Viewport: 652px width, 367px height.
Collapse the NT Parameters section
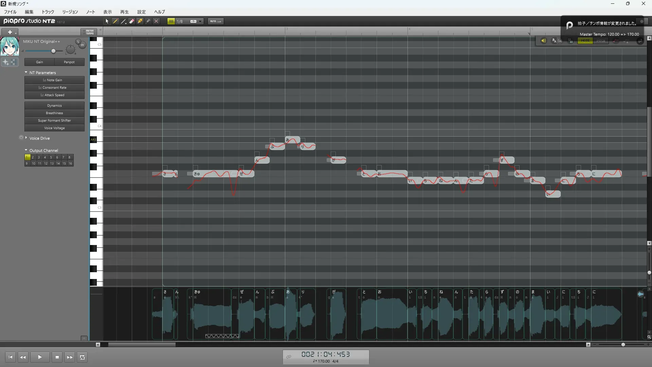tap(26, 72)
